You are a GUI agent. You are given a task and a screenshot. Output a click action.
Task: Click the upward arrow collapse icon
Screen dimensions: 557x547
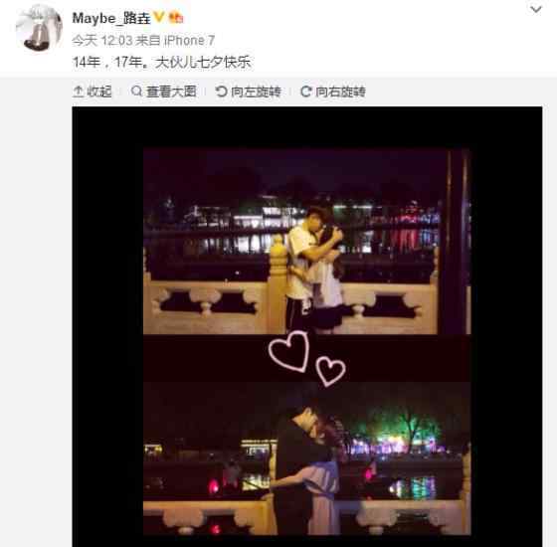point(78,91)
